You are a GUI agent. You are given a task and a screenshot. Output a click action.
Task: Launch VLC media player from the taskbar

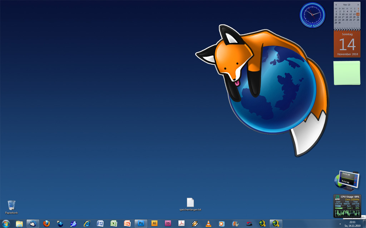pos(208,223)
